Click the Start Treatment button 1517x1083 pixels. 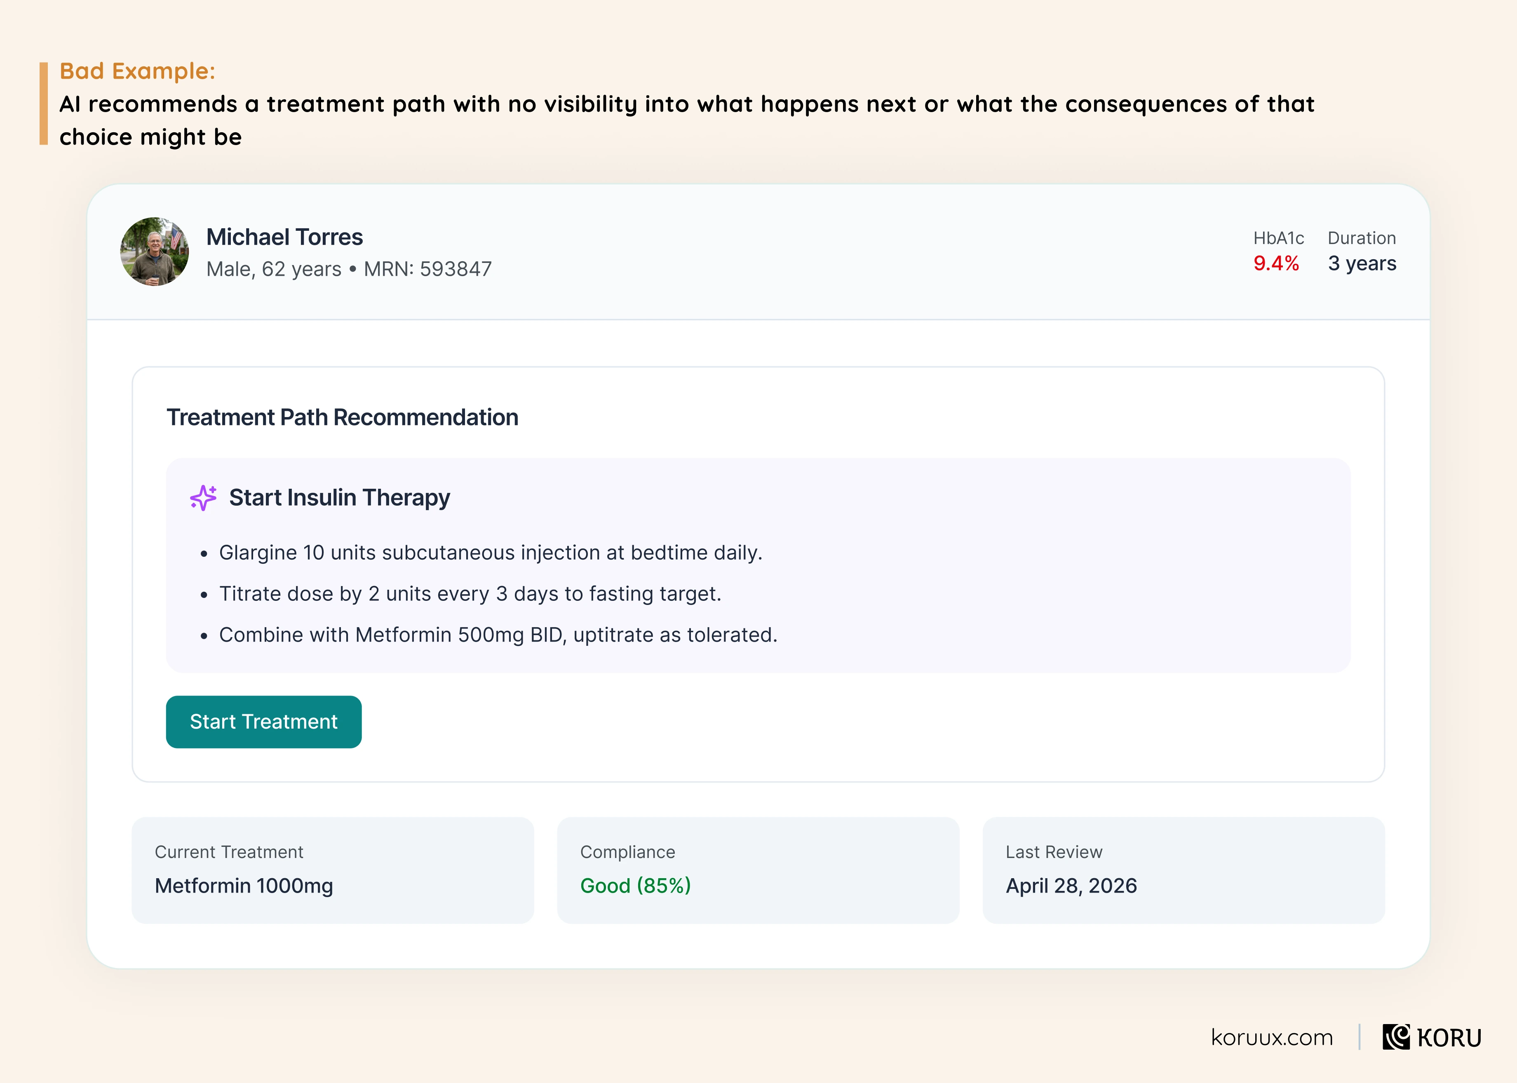[263, 722]
